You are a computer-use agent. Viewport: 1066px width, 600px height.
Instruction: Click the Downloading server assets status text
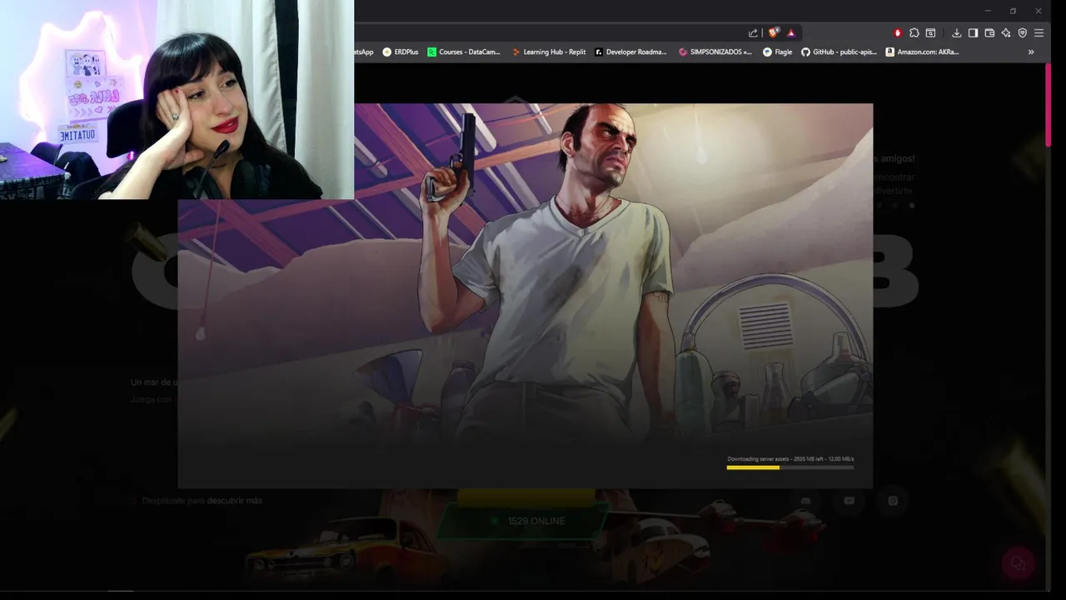click(790, 459)
